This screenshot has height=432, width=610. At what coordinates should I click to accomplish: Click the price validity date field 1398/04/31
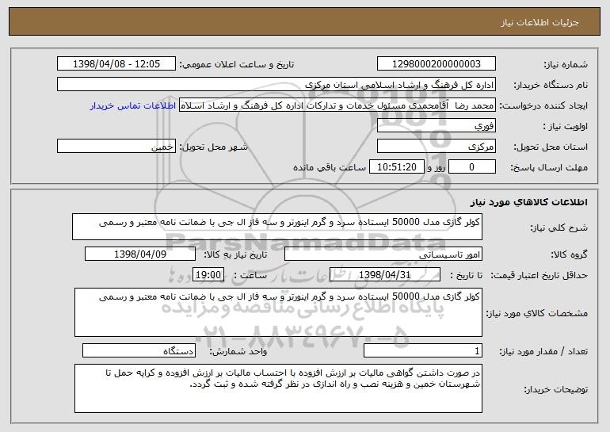coord(385,275)
